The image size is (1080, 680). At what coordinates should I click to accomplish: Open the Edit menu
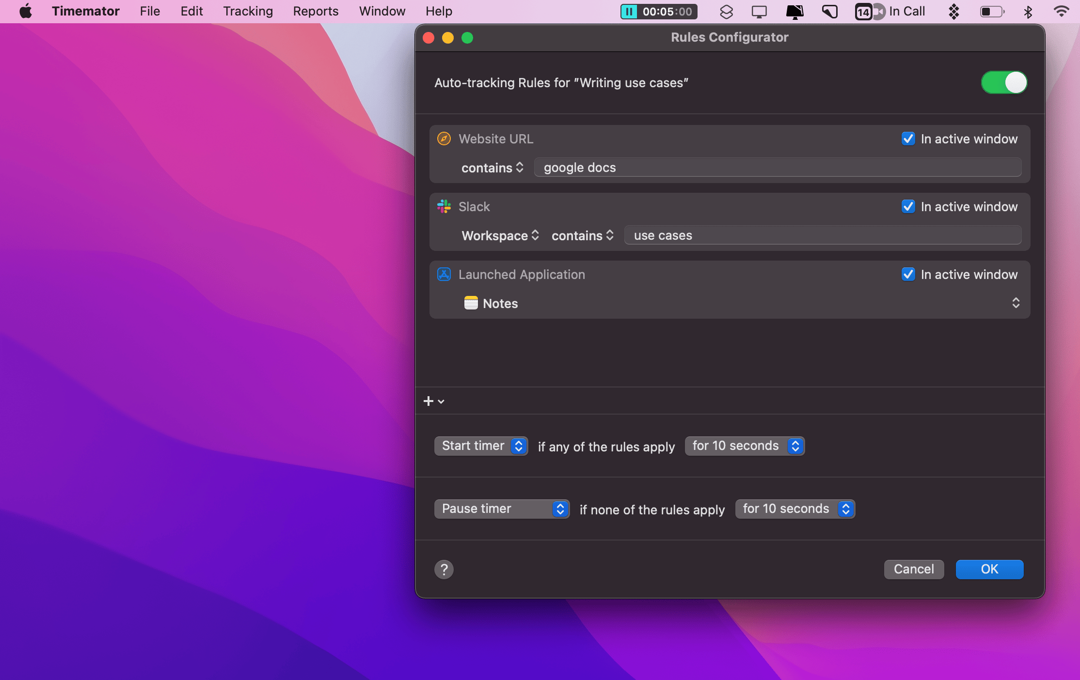191,11
